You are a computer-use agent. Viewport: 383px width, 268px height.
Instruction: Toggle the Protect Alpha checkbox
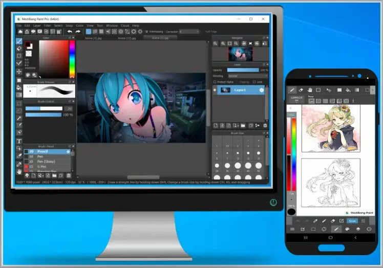pos(215,82)
